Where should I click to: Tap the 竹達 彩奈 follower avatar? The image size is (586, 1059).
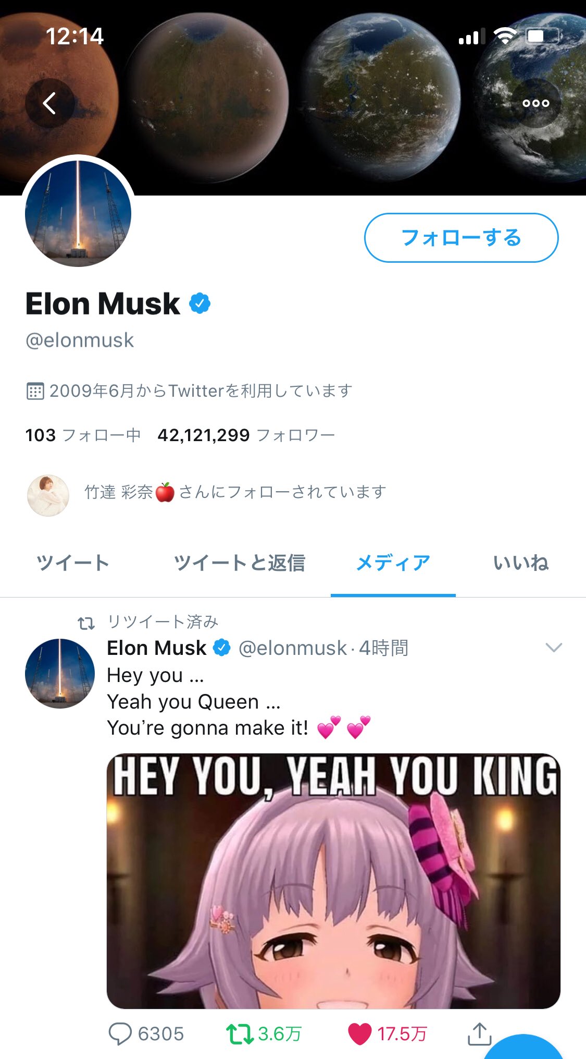pos(48,495)
